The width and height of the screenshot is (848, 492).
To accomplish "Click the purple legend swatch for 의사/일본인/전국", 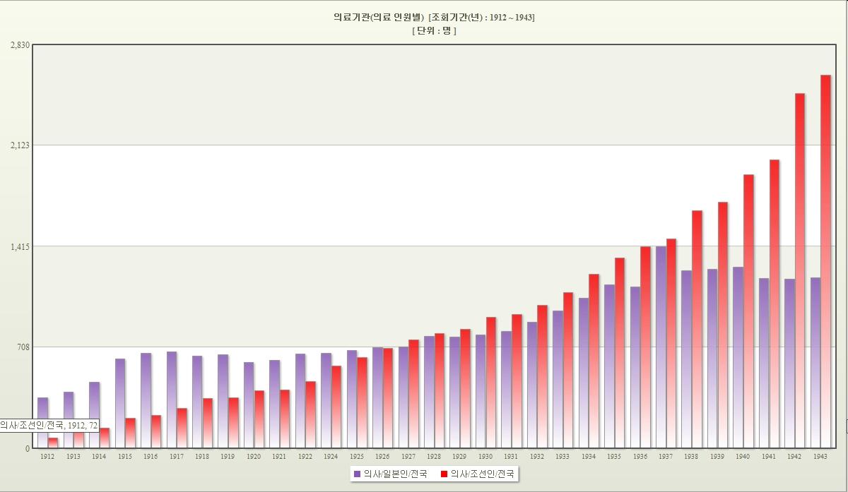I will (357, 474).
